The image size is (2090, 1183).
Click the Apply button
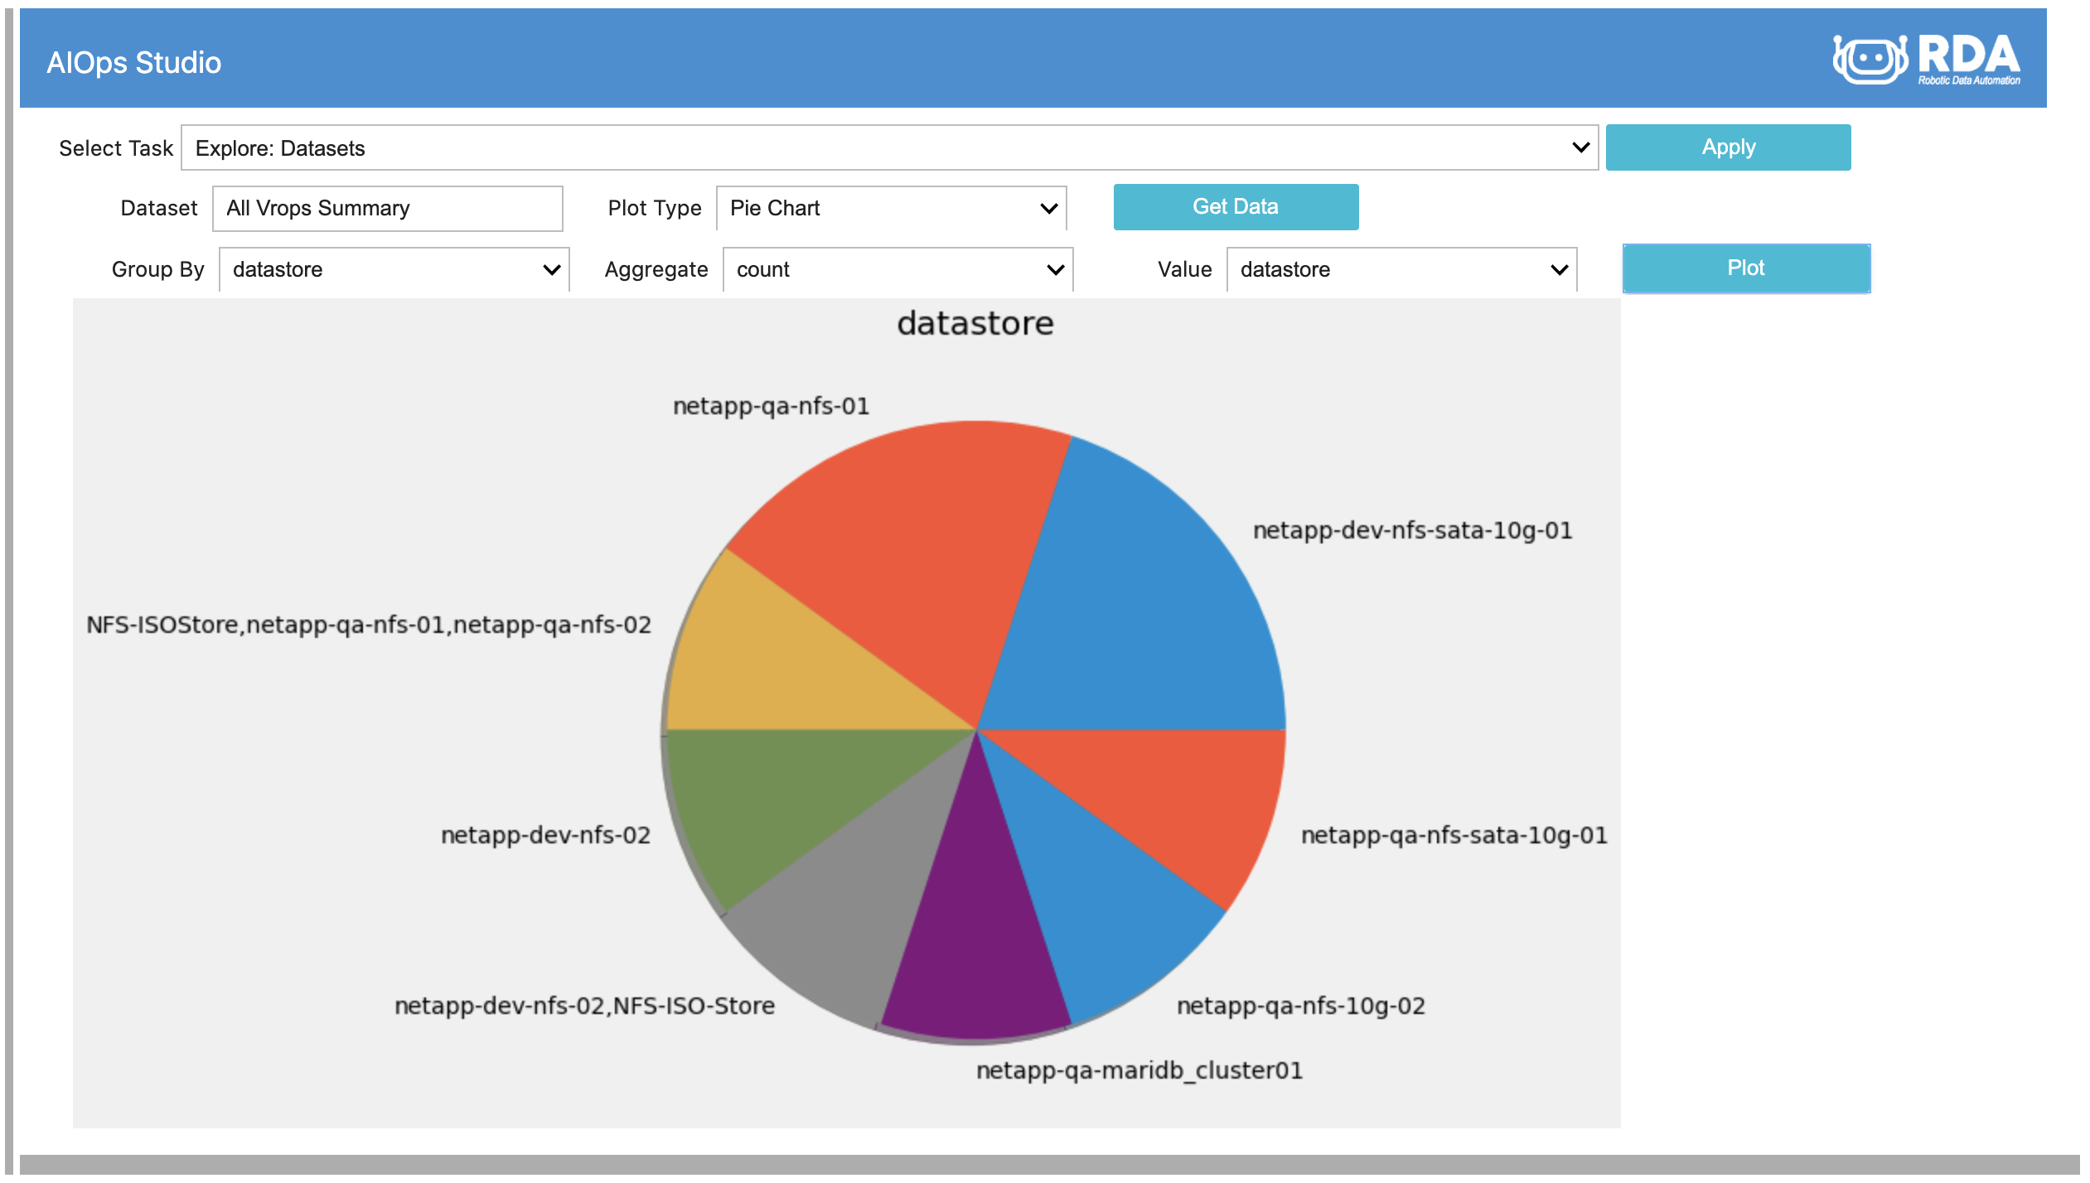(1728, 147)
